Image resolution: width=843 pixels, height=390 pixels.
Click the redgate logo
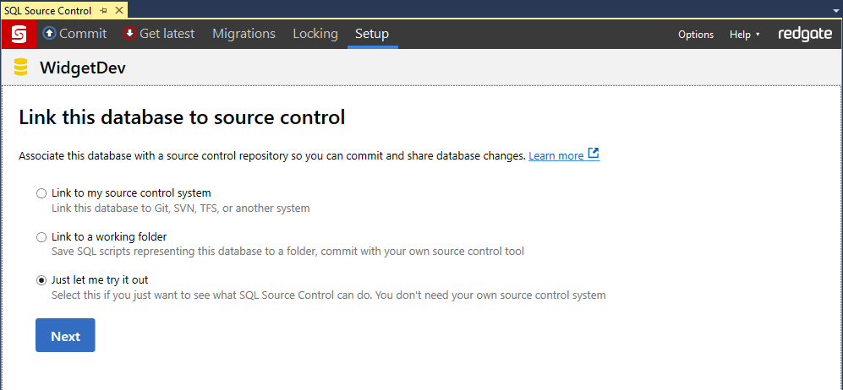coord(804,34)
